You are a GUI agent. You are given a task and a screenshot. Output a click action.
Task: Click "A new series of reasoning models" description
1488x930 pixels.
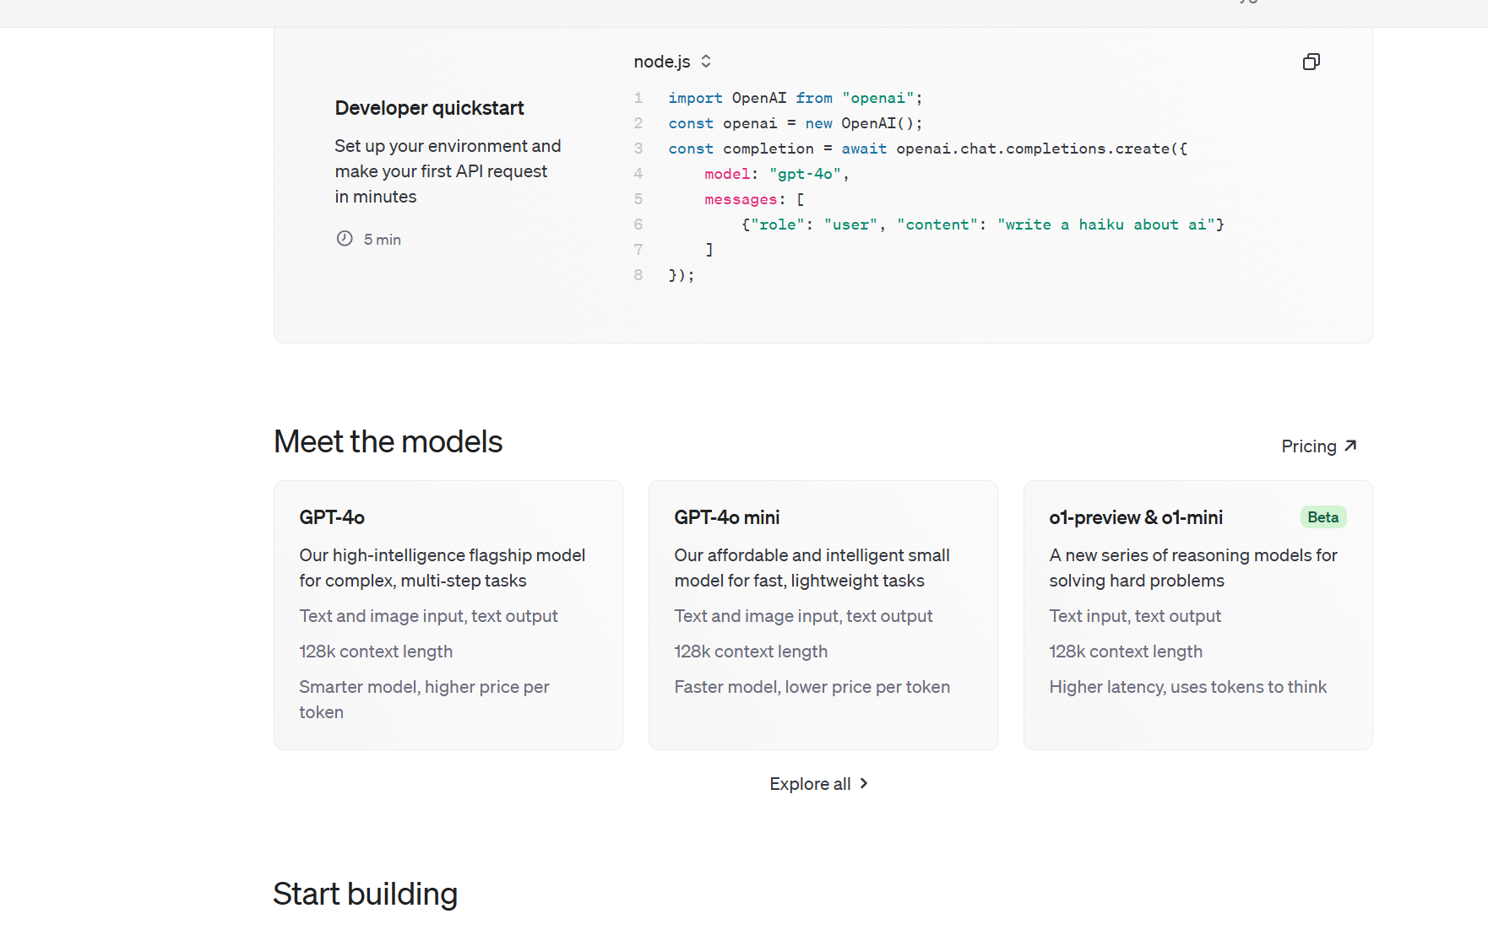[1193, 568]
